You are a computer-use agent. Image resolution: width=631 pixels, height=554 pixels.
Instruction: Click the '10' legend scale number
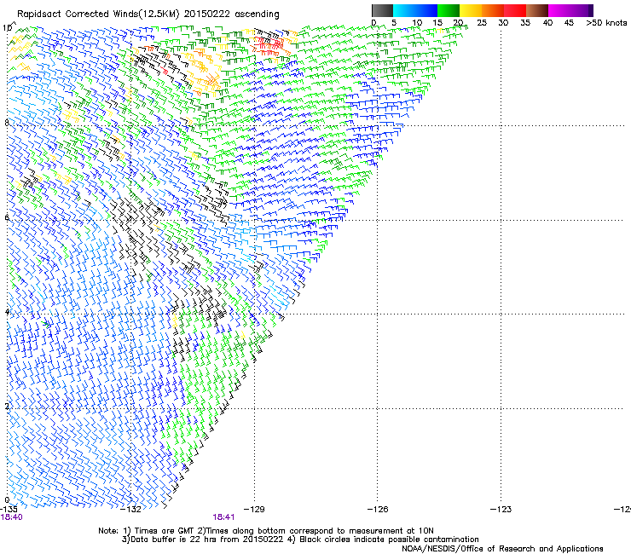click(x=417, y=23)
